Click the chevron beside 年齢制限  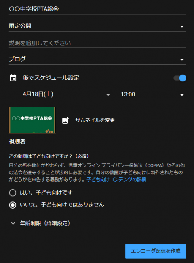click(x=13, y=223)
